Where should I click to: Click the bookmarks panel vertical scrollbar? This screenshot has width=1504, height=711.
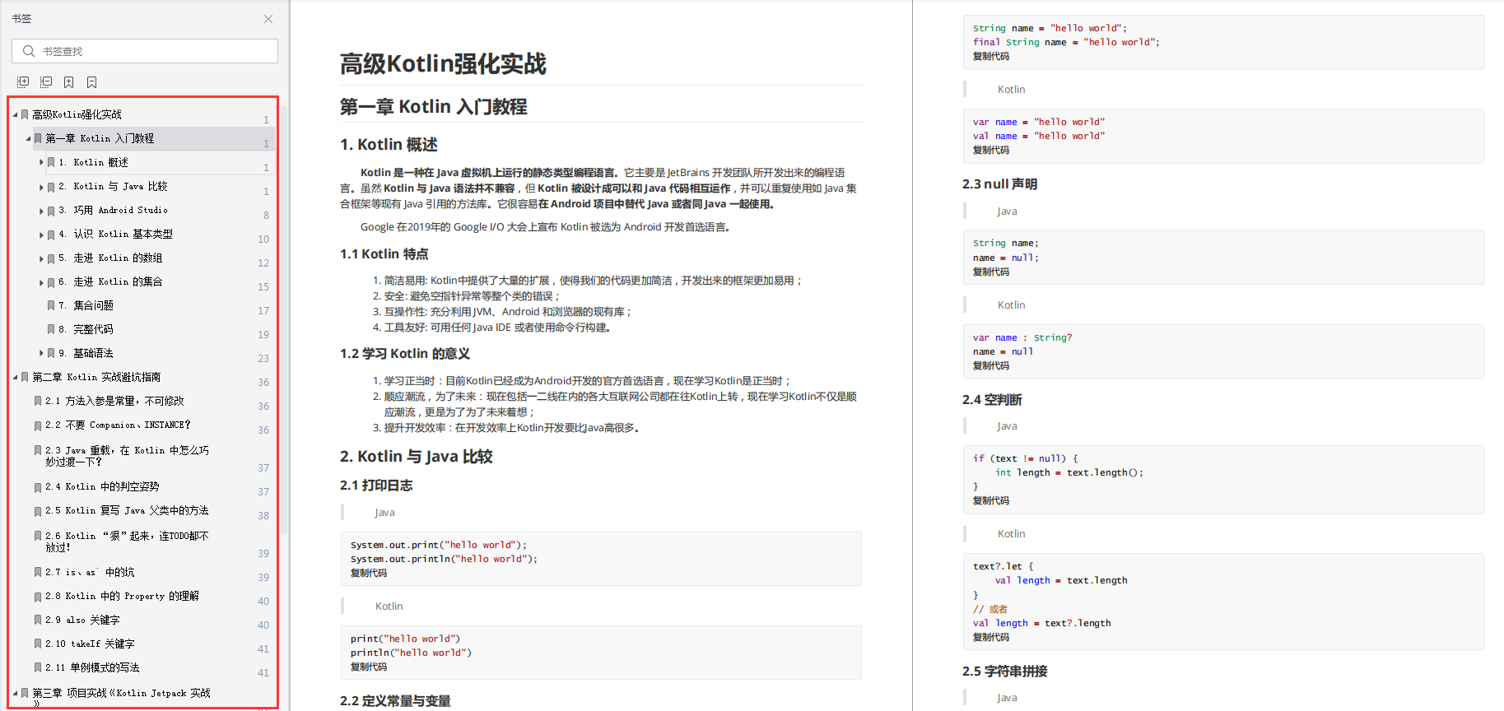284,321
